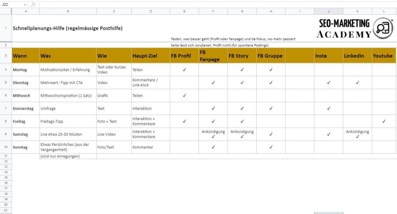The width and height of the screenshot is (397, 214).
Task: Select column L header
Action: click(384, 11)
